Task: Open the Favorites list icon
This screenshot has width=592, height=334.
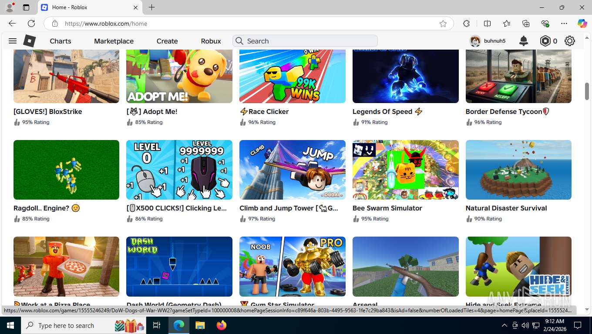Action: (x=507, y=23)
